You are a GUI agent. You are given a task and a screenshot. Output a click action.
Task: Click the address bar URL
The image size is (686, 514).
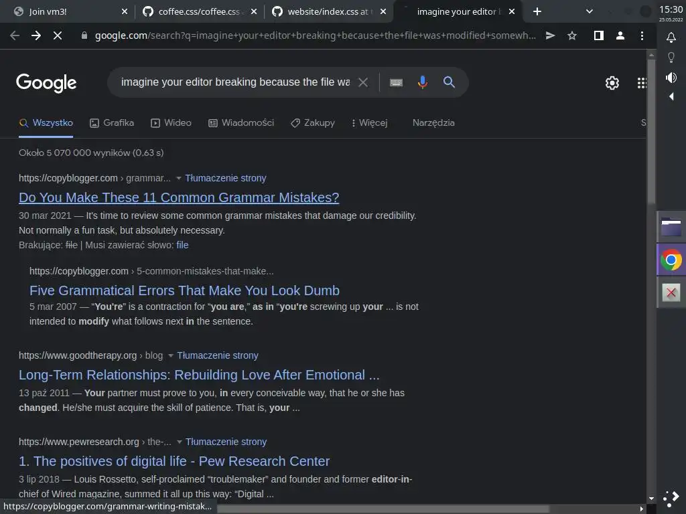(315, 35)
